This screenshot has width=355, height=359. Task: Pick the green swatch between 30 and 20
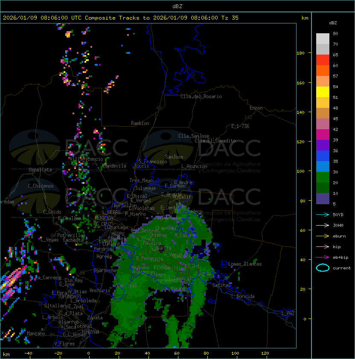click(x=323, y=177)
